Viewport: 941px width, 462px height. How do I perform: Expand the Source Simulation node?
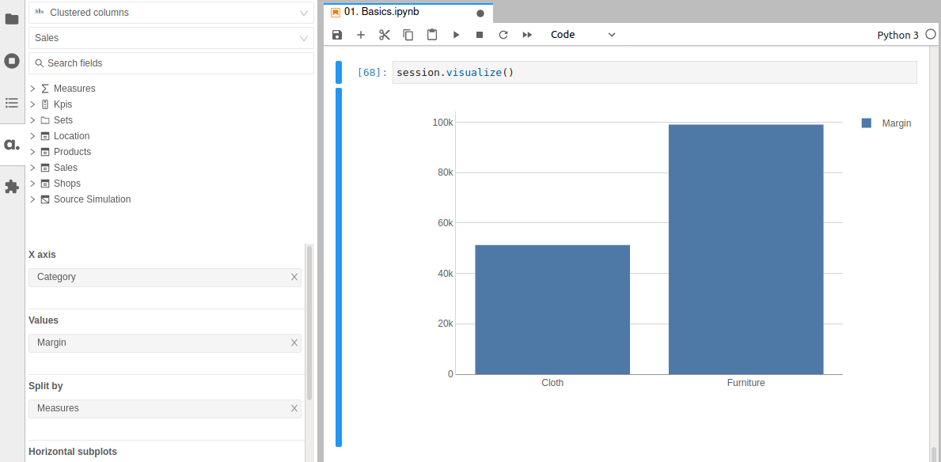coord(32,199)
